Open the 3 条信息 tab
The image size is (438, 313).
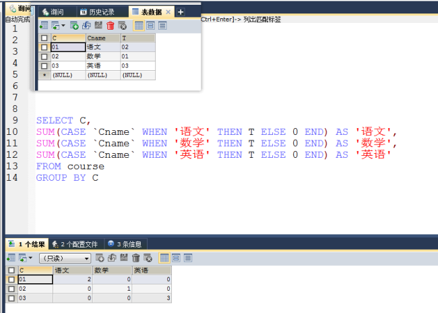tap(125, 244)
